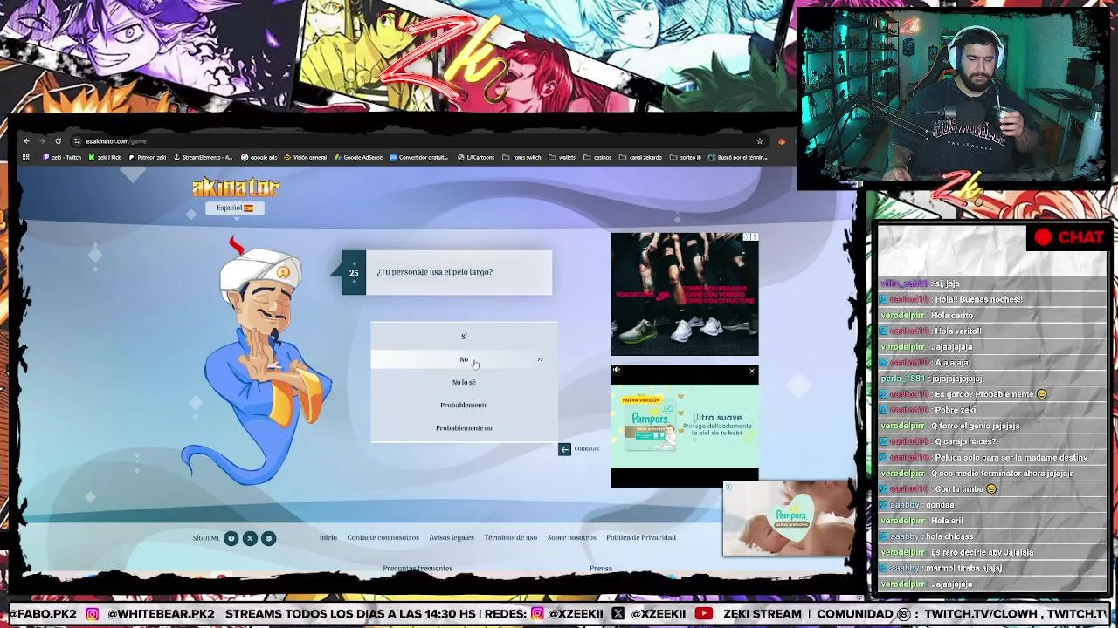Open Akinator's X (Twitter) icon
1118x628 pixels.
tap(250, 538)
